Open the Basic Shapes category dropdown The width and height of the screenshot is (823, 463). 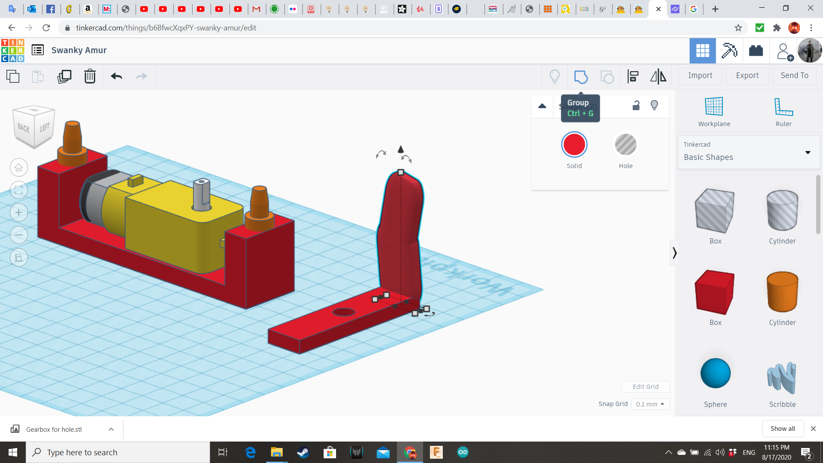pyautogui.click(x=749, y=152)
